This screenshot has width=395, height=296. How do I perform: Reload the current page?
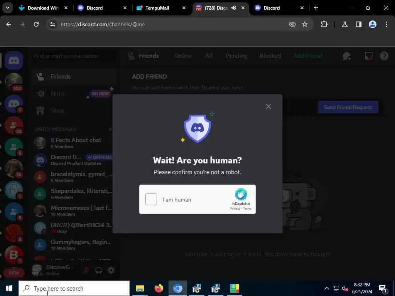[36, 24]
